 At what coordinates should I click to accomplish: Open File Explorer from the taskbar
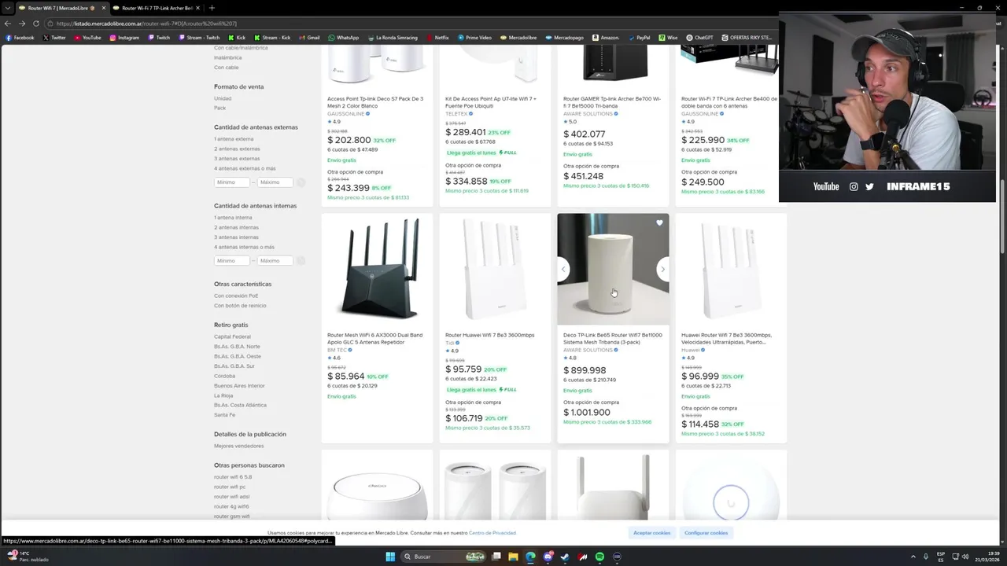(513, 557)
